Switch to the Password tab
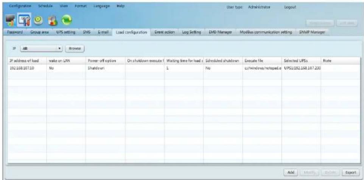This screenshot has height=180, width=364. 14,33
